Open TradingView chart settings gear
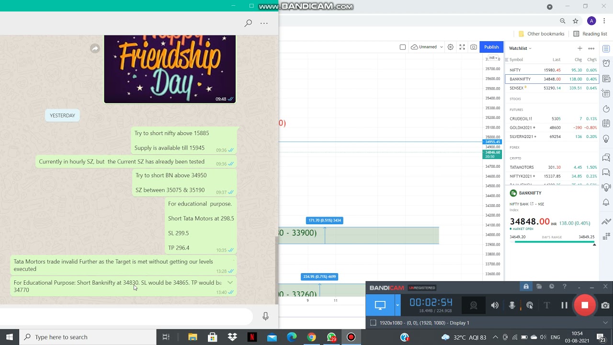 (451, 47)
